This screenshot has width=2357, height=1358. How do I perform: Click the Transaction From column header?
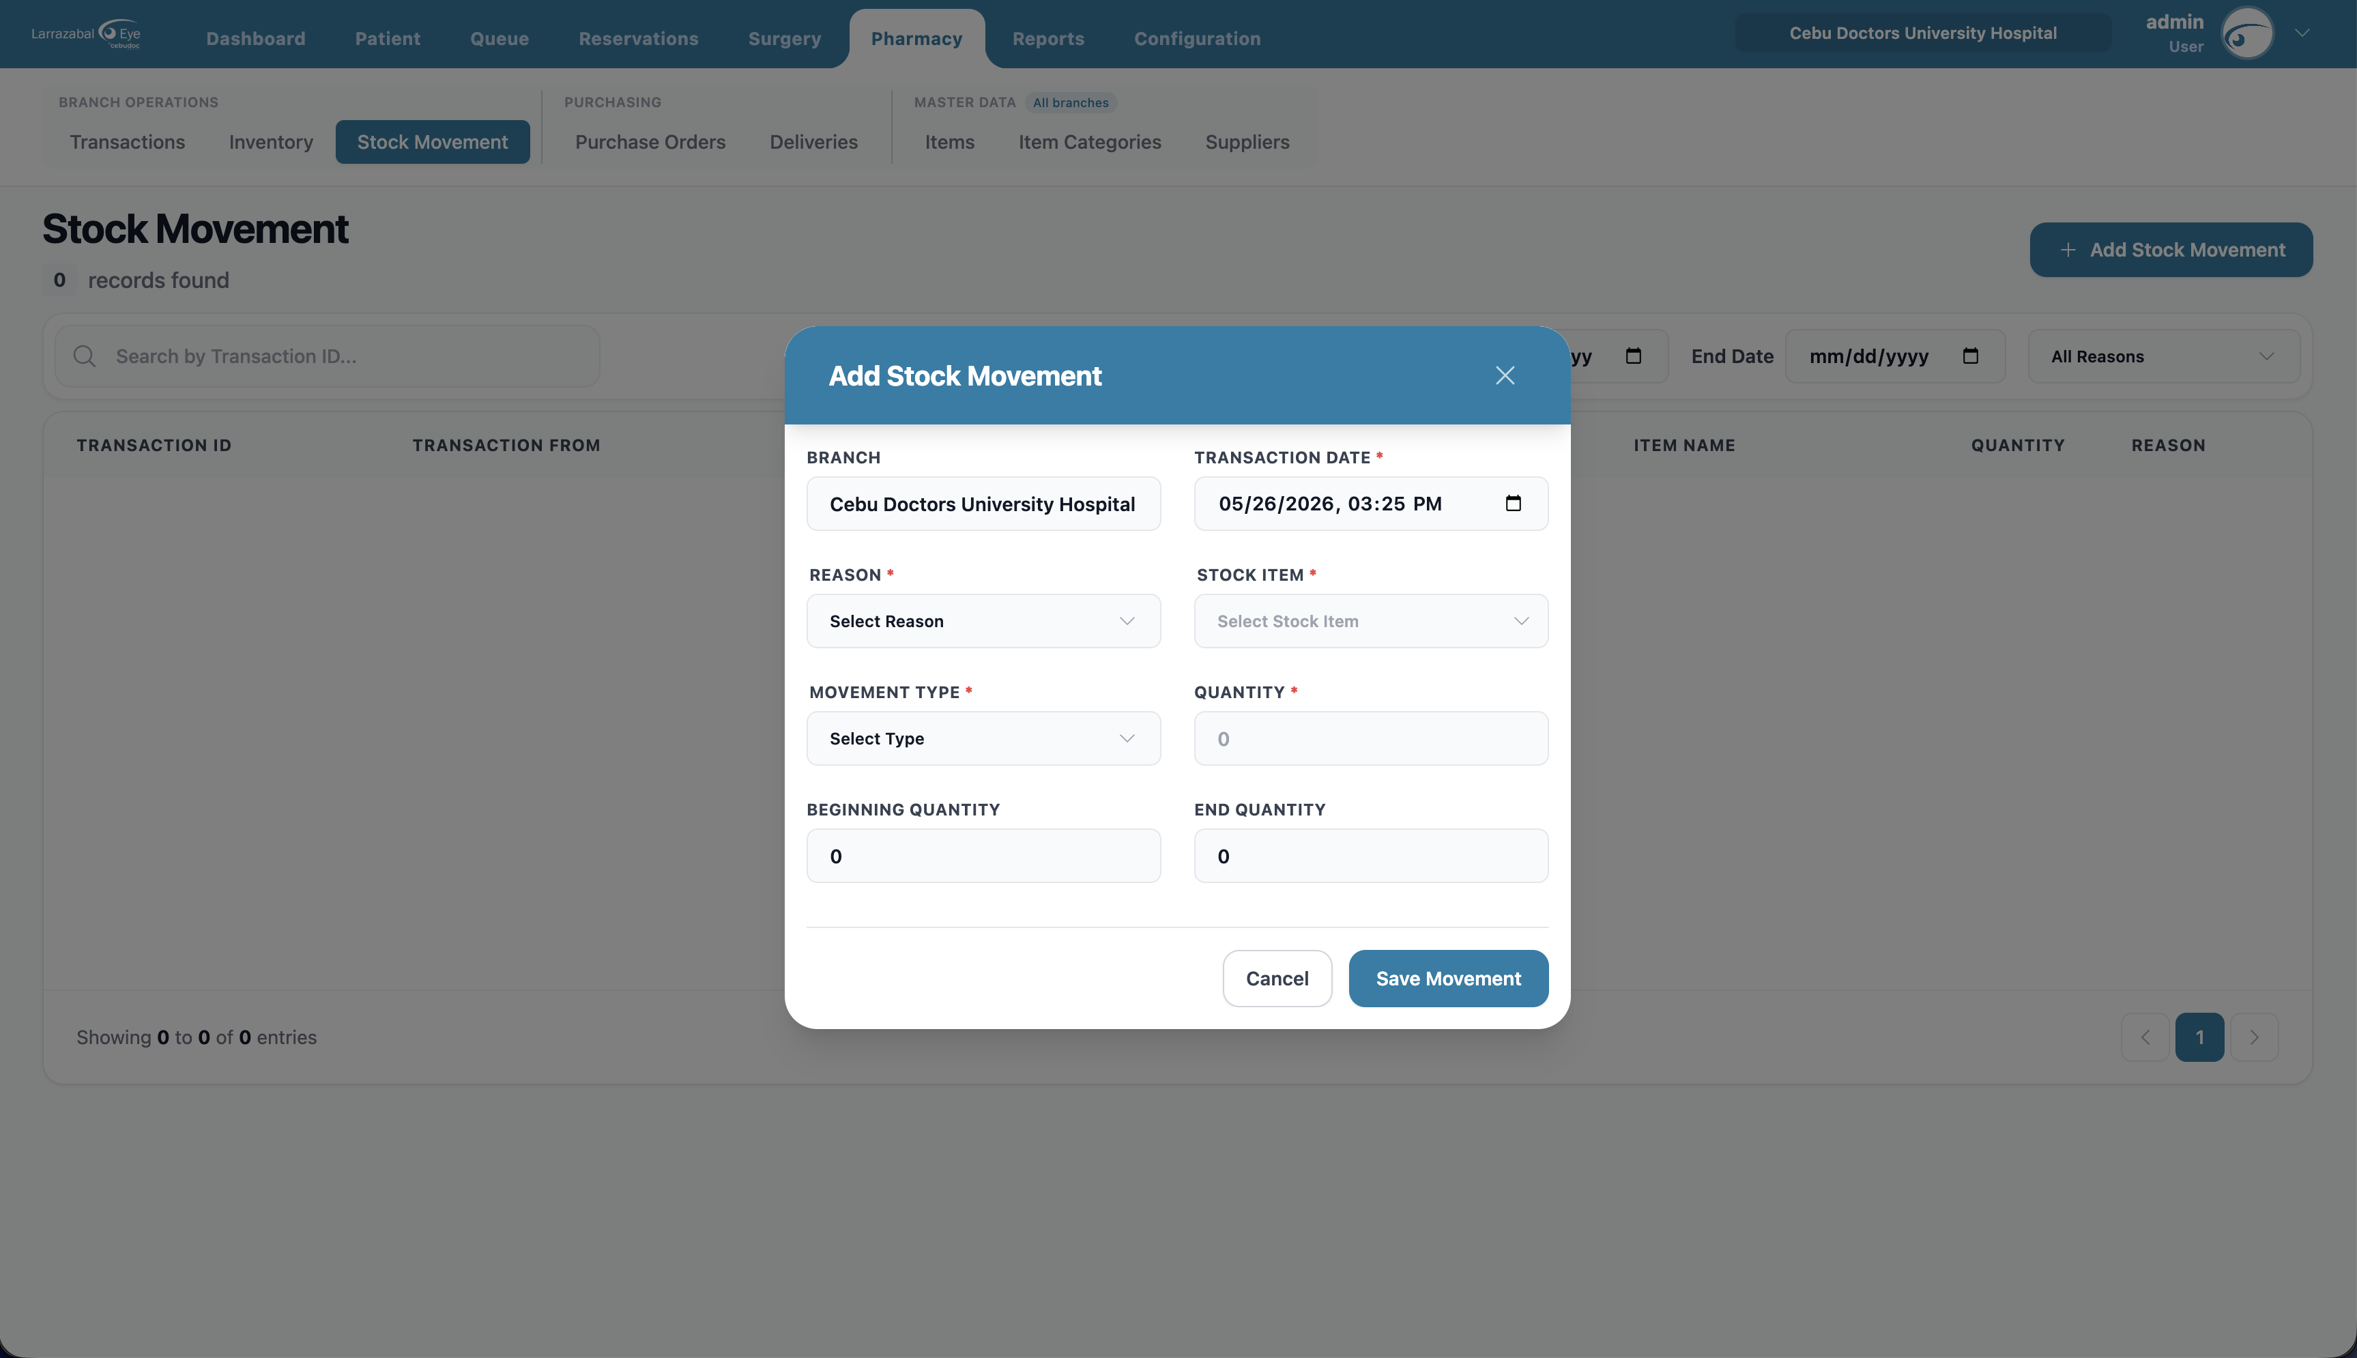click(506, 446)
